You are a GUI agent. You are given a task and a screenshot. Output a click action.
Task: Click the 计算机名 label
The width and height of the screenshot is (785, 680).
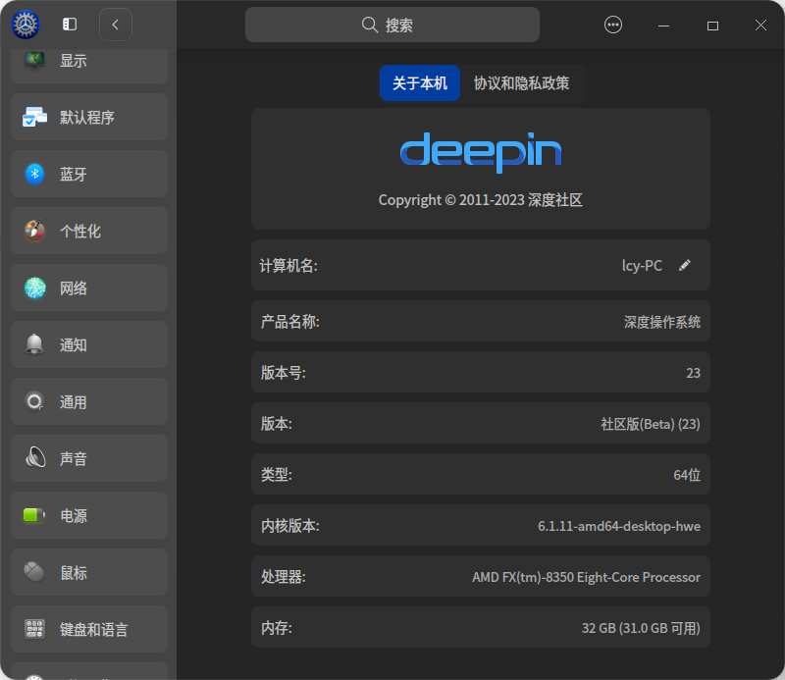(x=288, y=266)
